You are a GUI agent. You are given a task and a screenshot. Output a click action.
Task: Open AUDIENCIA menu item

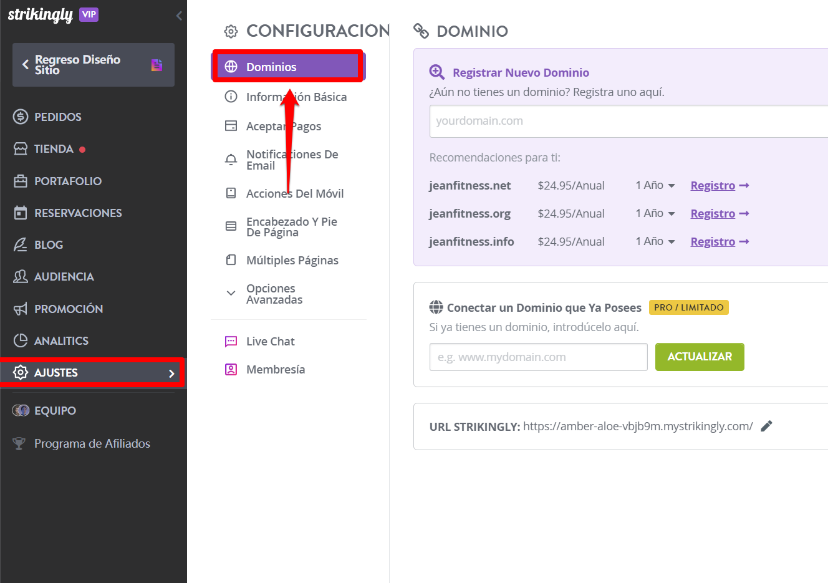(x=64, y=276)
